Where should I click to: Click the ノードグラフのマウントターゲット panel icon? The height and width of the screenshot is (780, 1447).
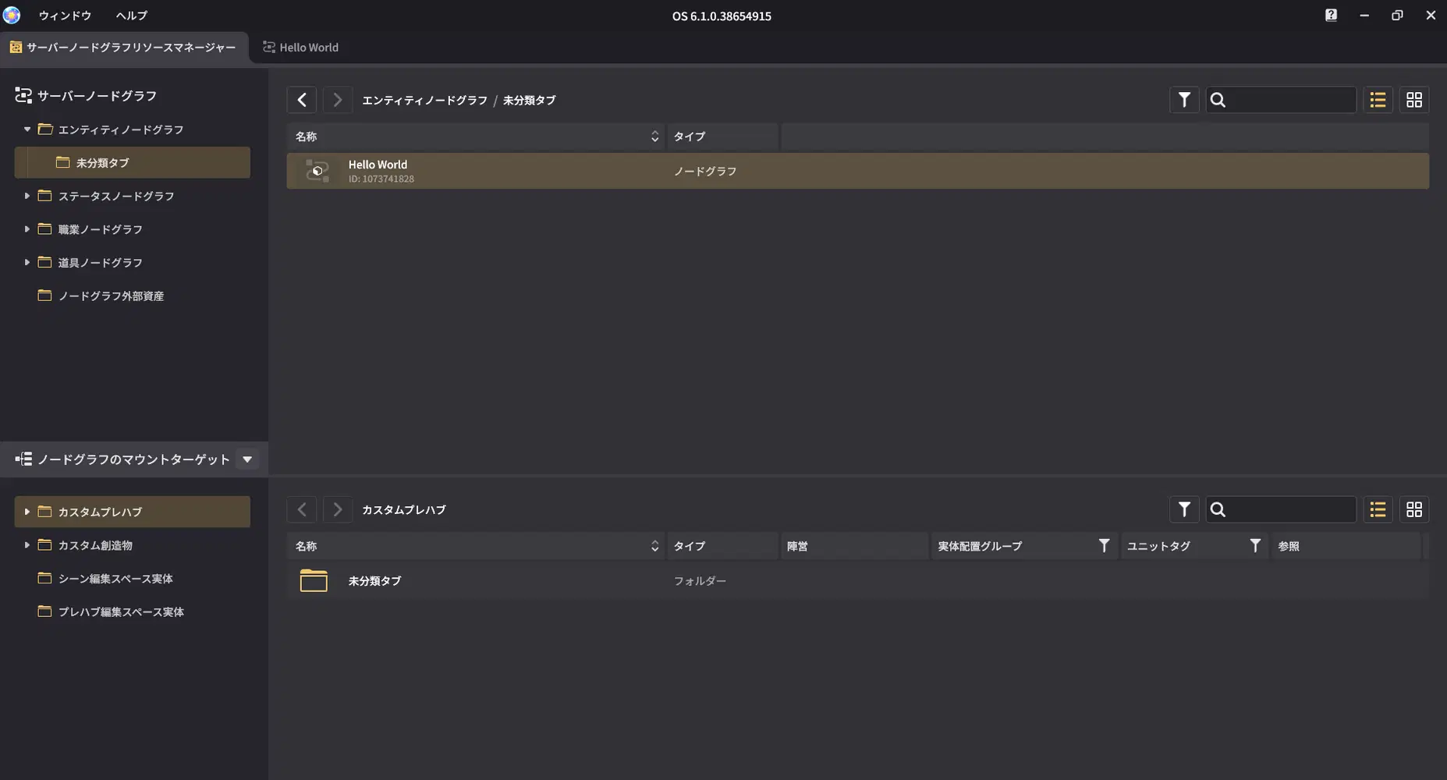coord(23,459)
